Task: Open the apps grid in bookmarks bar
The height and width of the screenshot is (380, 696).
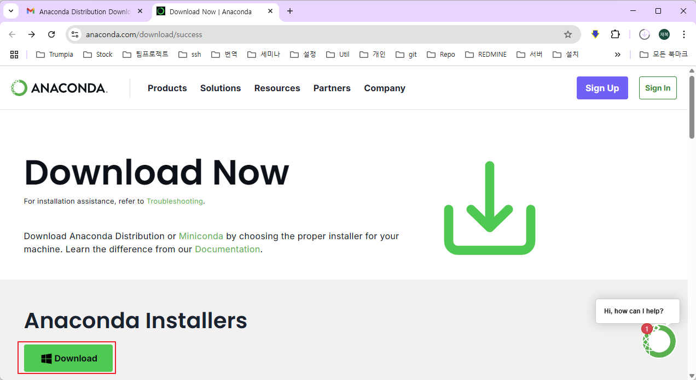Action: point(14,54)
